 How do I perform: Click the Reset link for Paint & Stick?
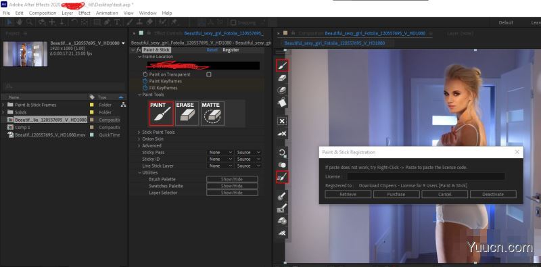tap(212, 50)
